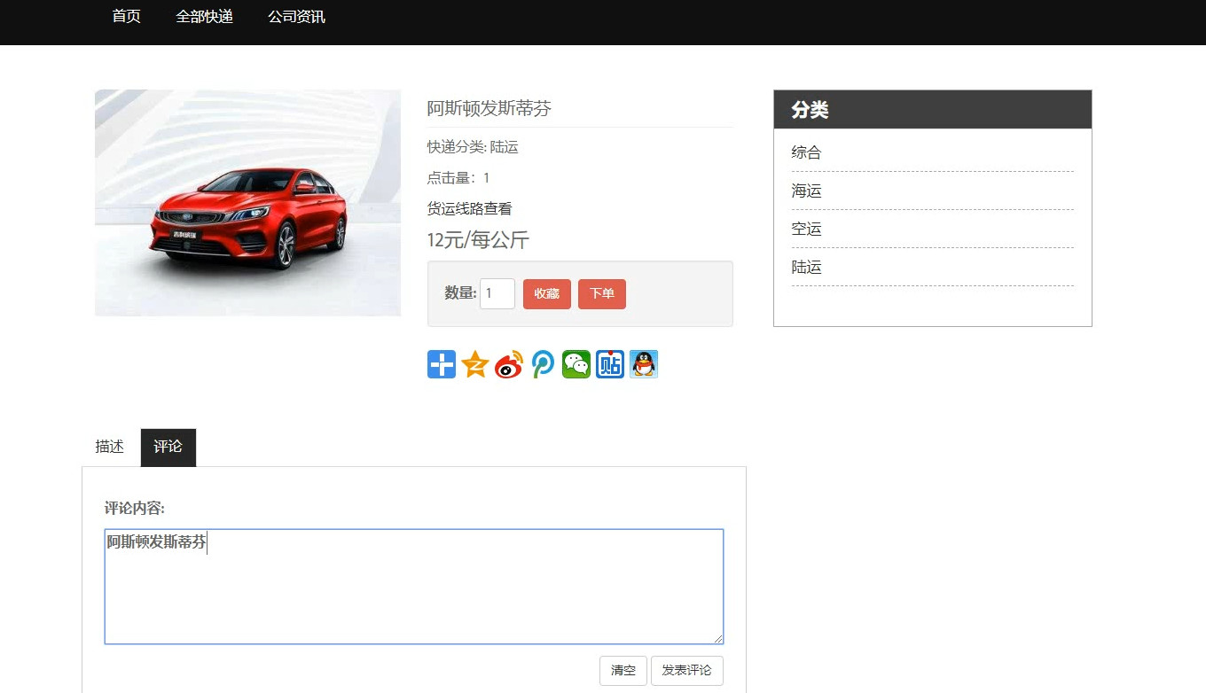
Task: Open 货运线路查看 link
Action: coord(470,209)
